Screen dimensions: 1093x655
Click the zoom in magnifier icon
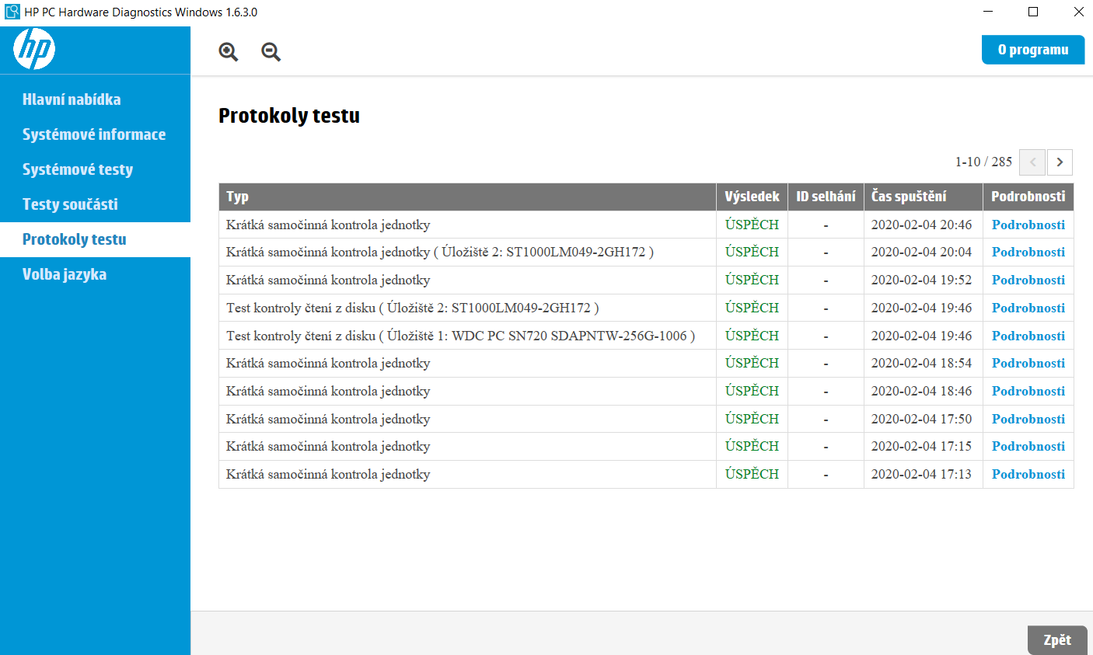(x=228, y=52)
